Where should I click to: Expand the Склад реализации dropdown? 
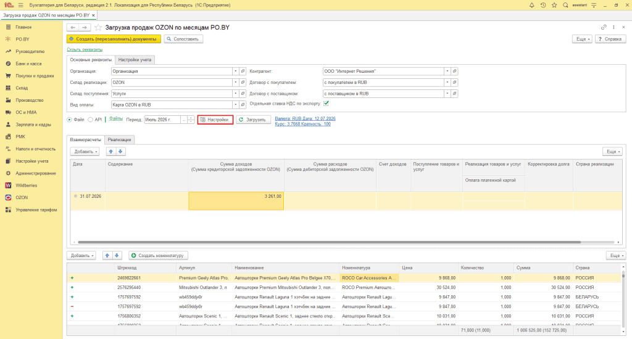[x=235, y=83]
